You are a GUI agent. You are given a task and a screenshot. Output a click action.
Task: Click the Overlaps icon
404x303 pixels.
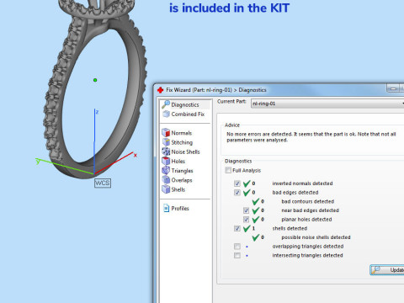click(166, 180)
